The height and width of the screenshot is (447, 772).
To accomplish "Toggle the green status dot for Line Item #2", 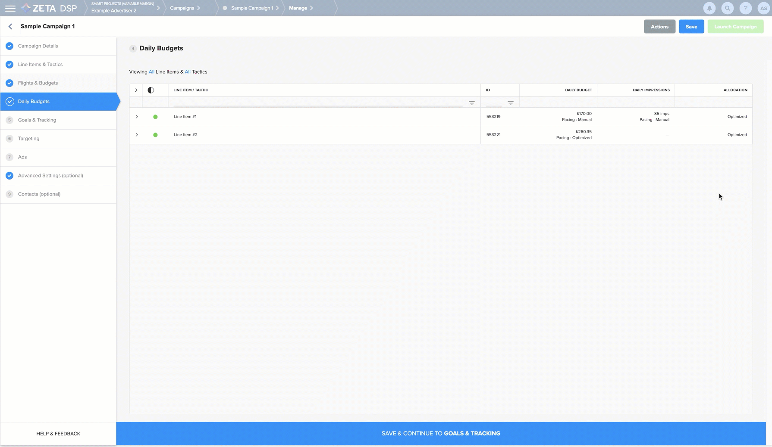I will [x=155, y=135].
